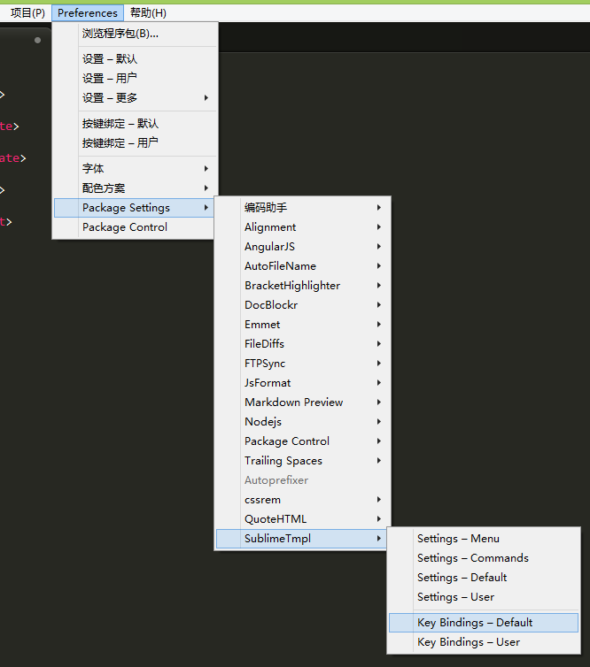
Task: Expand the 设置 – 更多 submenu
Action: (135, 98)
